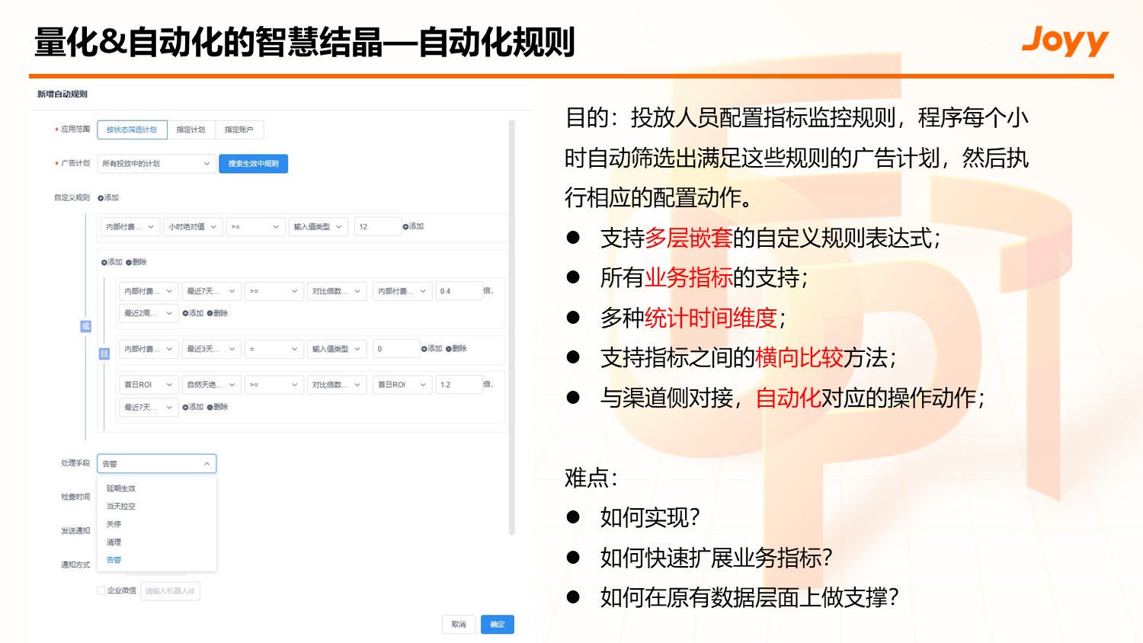The image size is (1143, 643).
Task: Click the 如何实现? bullet text
Action: [x=650, y=518]
